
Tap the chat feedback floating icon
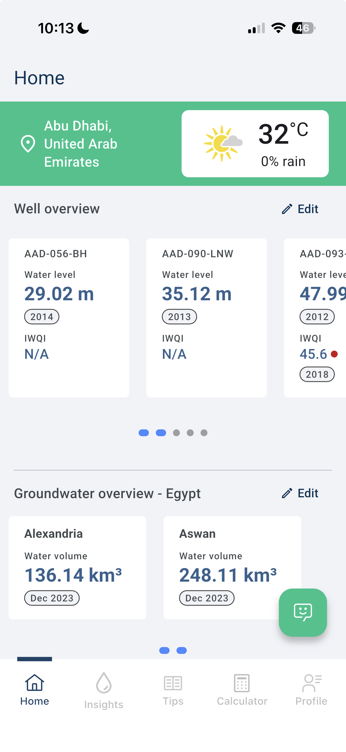pos(303,612)
